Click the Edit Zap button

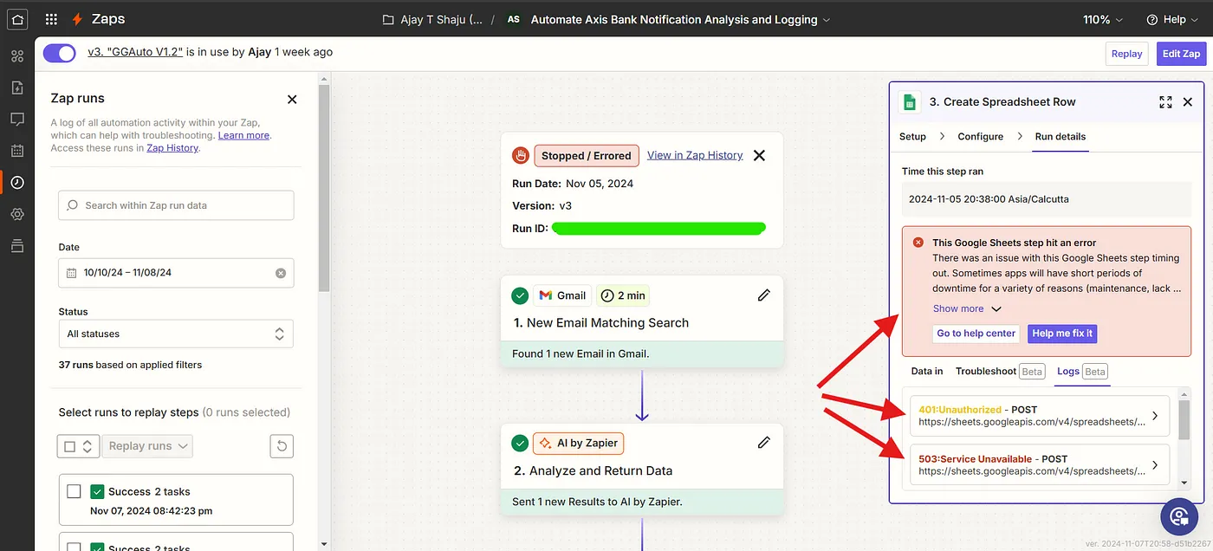click(x=1181, y=54)
